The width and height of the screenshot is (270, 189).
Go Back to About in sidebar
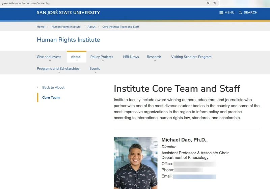tap(53, 88)
